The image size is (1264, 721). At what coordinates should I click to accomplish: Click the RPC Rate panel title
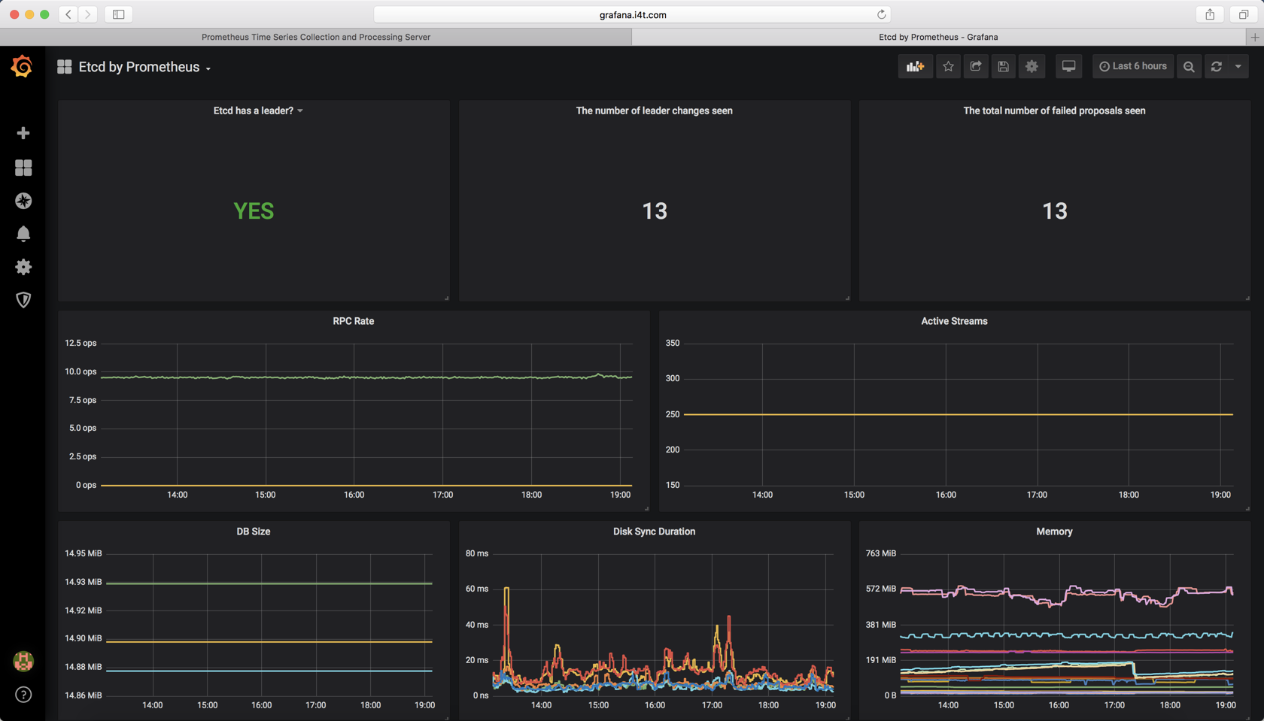tap(354, 321)
